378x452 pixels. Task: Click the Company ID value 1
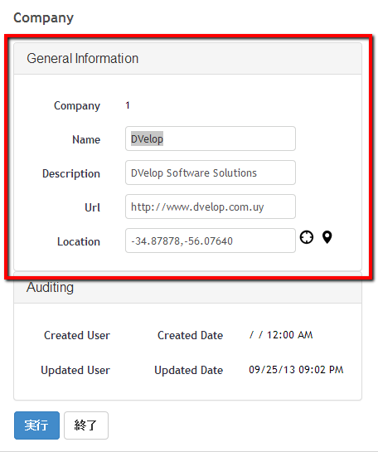coord(128,105)
